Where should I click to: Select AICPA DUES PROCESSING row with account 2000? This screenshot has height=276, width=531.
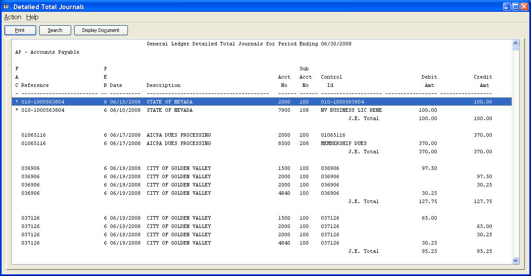262,135
